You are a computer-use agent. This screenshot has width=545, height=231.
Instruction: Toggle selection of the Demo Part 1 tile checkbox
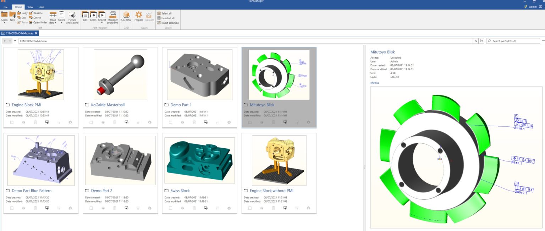point(171,122)
